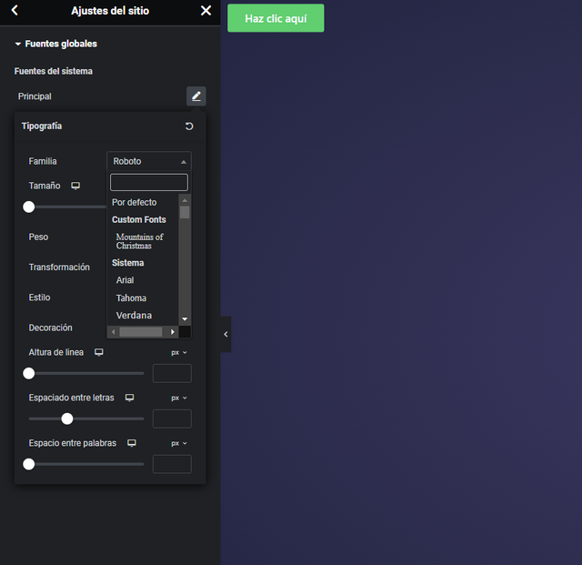Select Tahoma from the font list
This screenshot has width=582, height=565.
(x=131, y=298)
